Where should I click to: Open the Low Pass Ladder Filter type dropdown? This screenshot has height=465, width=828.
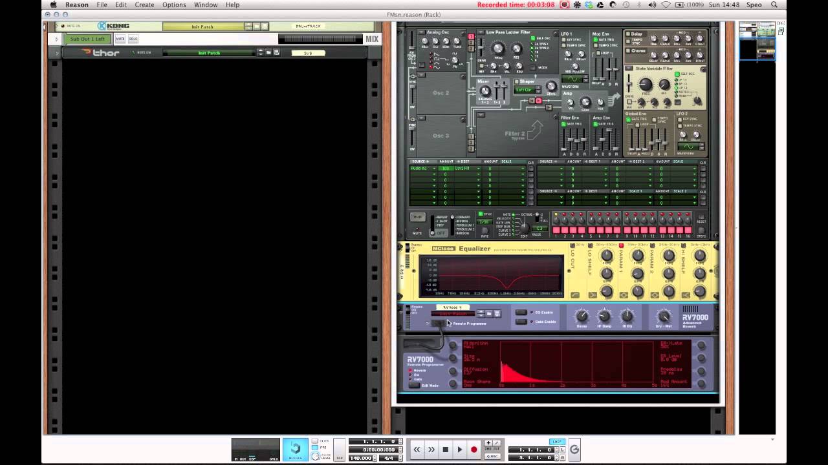click(480, 32)
